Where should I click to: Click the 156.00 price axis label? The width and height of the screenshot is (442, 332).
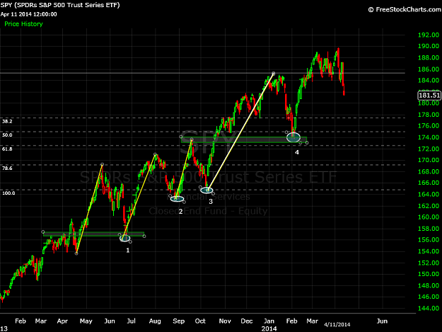(x=428, y=239)
